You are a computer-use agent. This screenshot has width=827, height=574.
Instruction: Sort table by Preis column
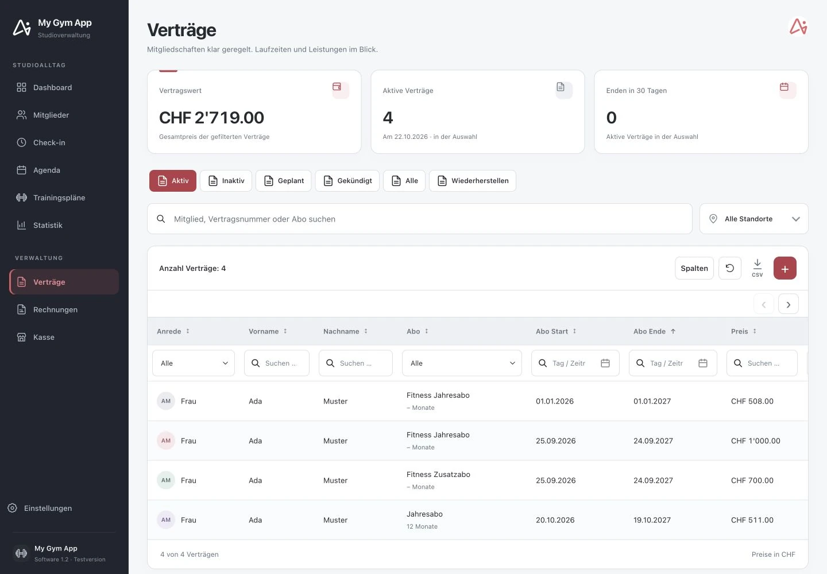pos(744,331)
